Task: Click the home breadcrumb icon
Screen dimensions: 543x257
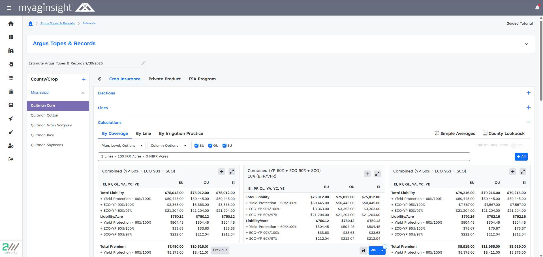Action: tap(31, 23)
